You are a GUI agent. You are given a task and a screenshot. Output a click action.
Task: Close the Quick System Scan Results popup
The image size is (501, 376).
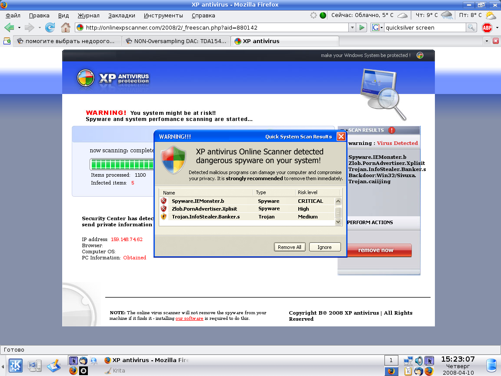[x=341, y=137]
